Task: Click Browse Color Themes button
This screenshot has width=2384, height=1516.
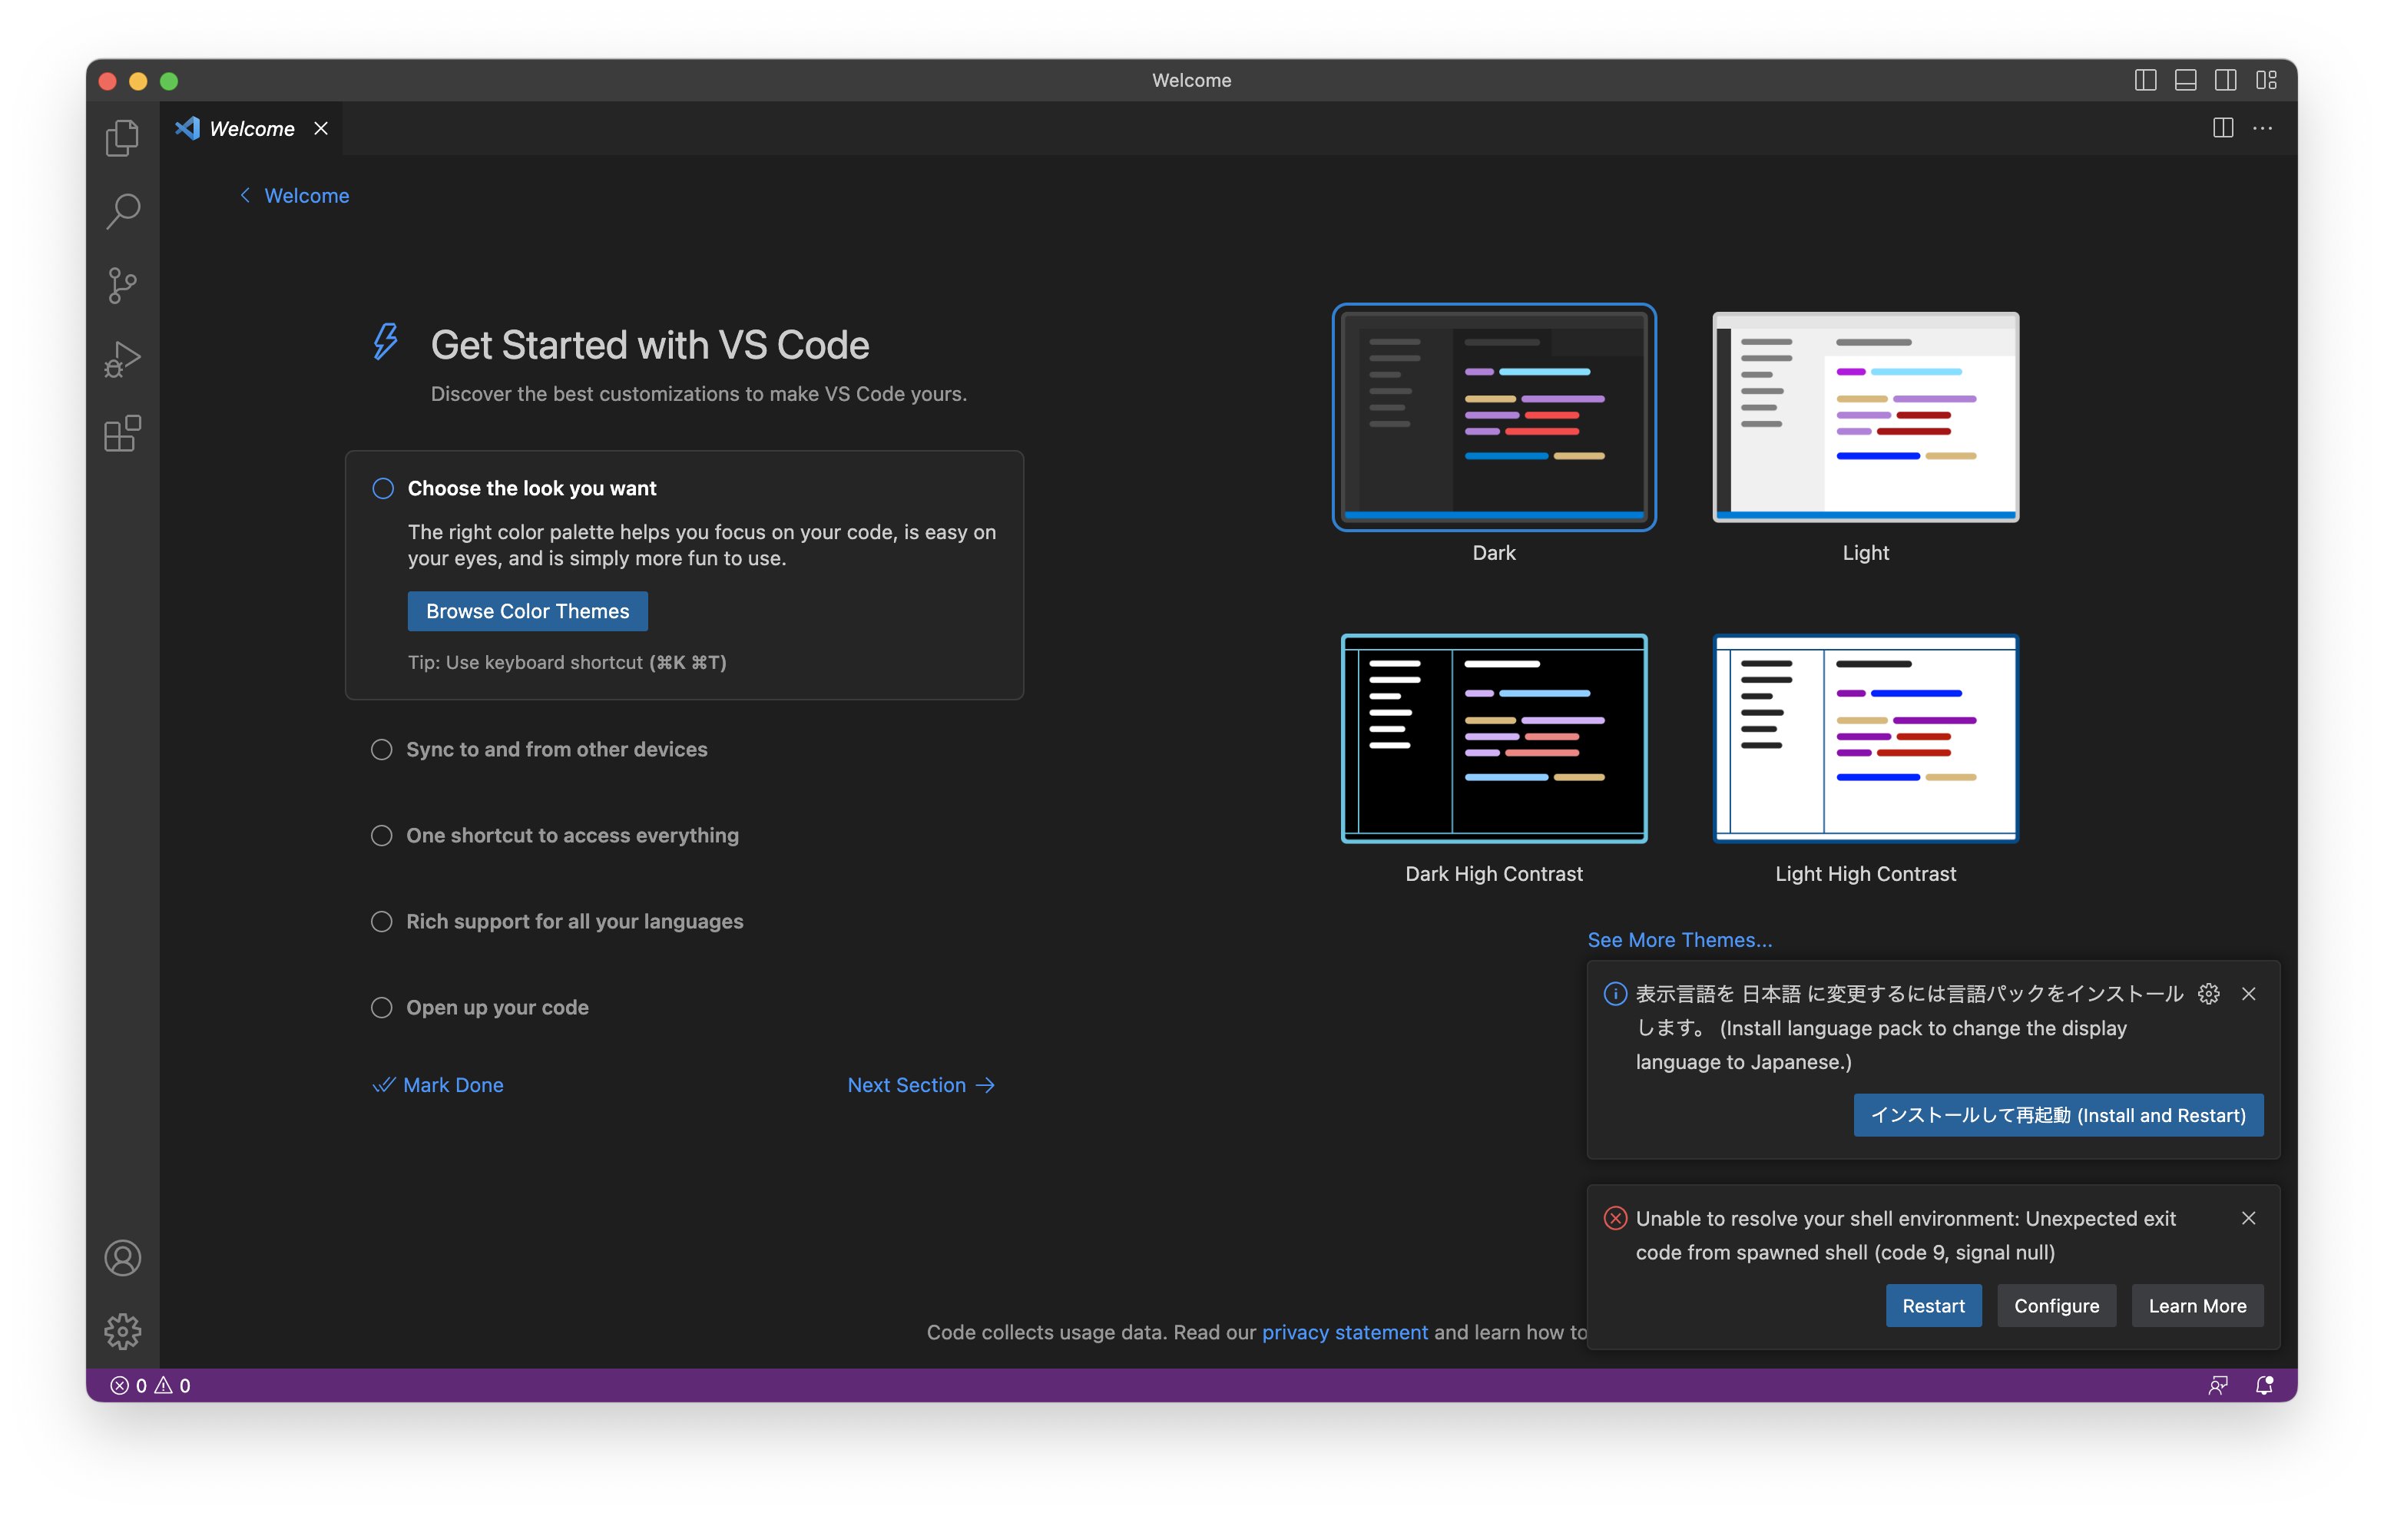Action: 527,611
